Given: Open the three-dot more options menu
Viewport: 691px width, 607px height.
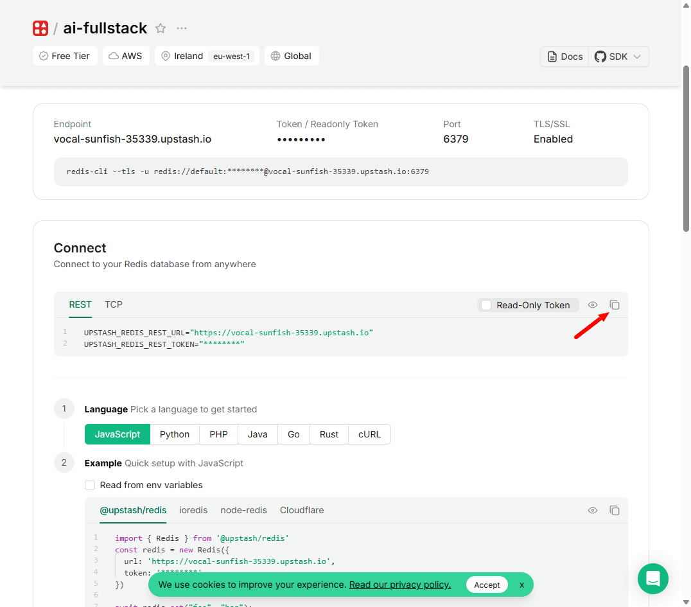Looking at the screenshot, I should (182, 28).
